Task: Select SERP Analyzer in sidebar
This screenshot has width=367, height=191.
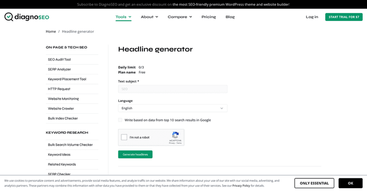Action: (59, 69)
